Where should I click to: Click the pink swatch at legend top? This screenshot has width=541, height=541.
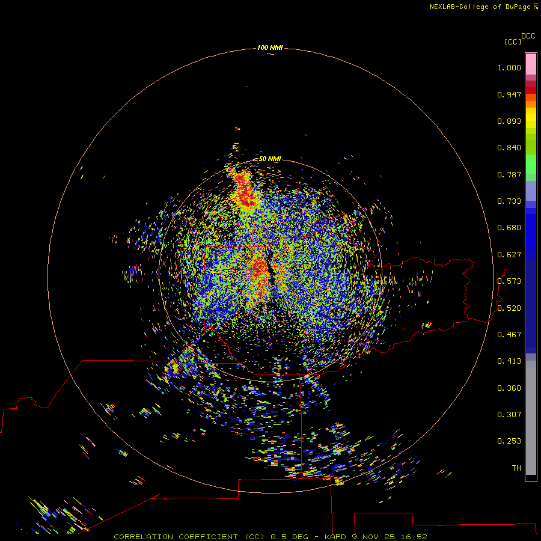531,64
